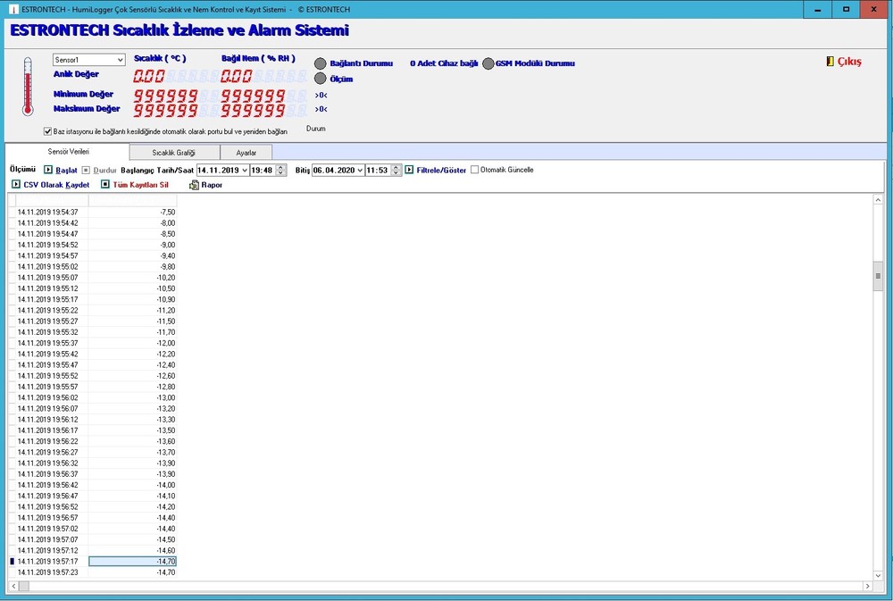Image resolution: width=893 pixels, height=601 pixels.
Task: Expand the end date 06.04.2020 picker
Action: click(360, 170)
